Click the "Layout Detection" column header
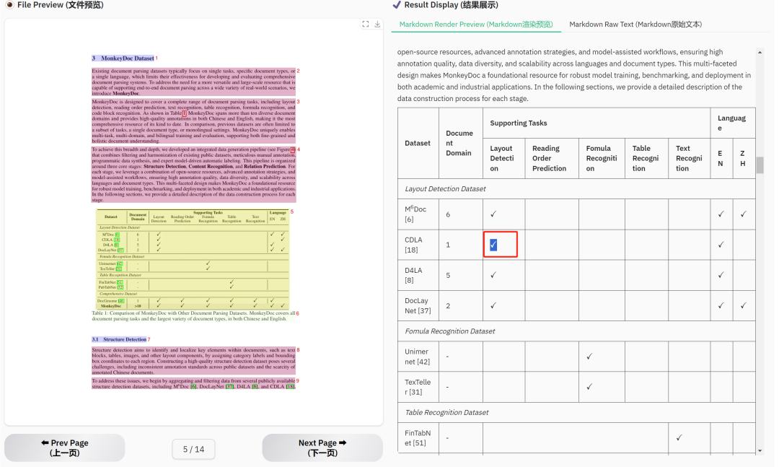 503,158
